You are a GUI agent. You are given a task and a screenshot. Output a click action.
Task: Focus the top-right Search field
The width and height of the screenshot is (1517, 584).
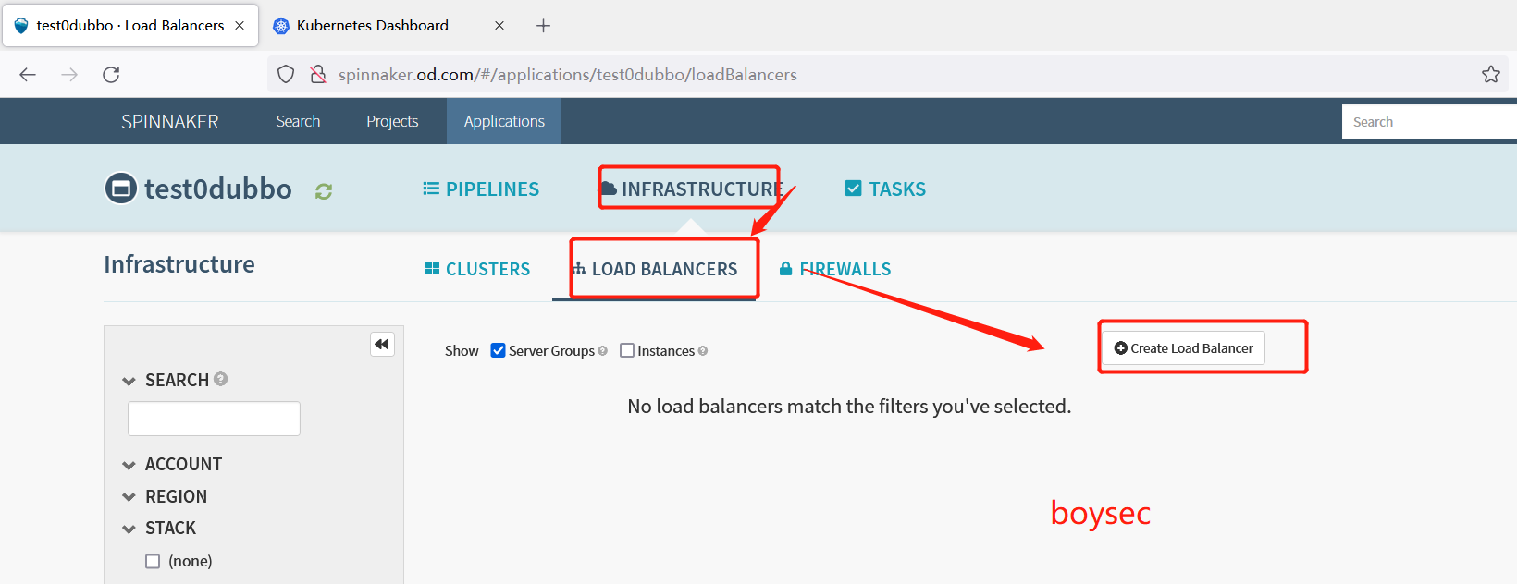1429,122
